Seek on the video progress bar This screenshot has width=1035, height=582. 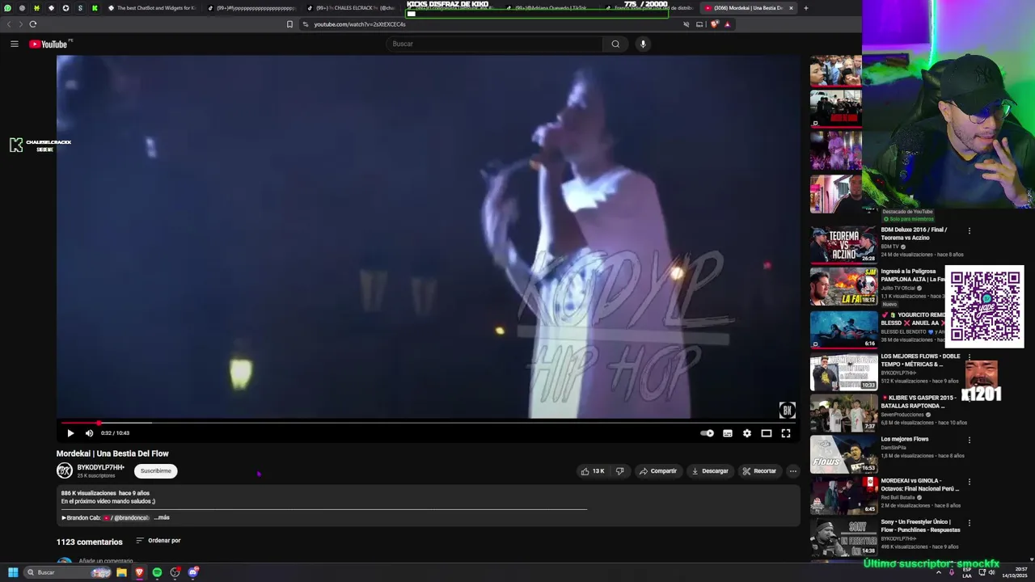(x=428, y=423)
